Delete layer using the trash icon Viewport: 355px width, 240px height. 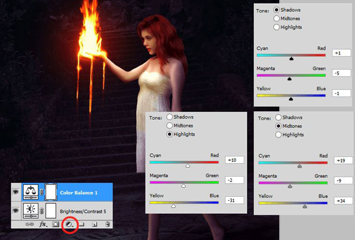pos(108,224)
